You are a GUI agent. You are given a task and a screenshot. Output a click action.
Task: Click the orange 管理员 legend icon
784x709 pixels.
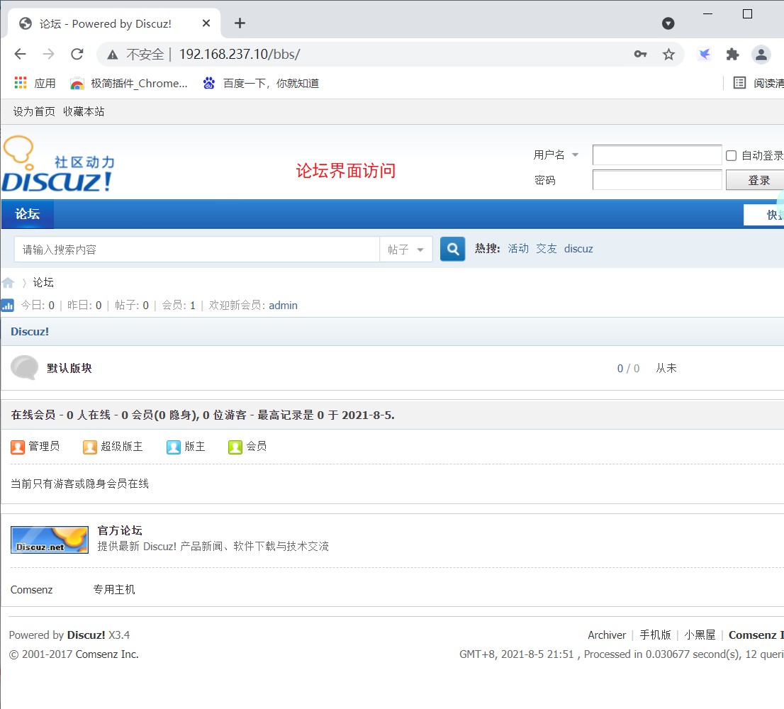pos(18,447)
